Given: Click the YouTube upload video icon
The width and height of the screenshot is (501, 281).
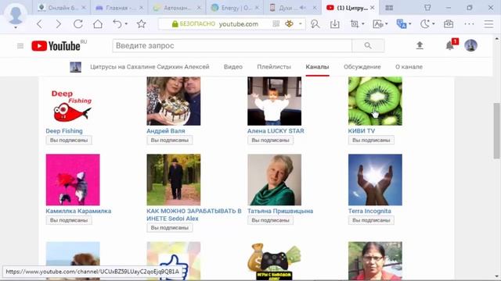Looking at the screenshot, I should click(x=420, y=45).
